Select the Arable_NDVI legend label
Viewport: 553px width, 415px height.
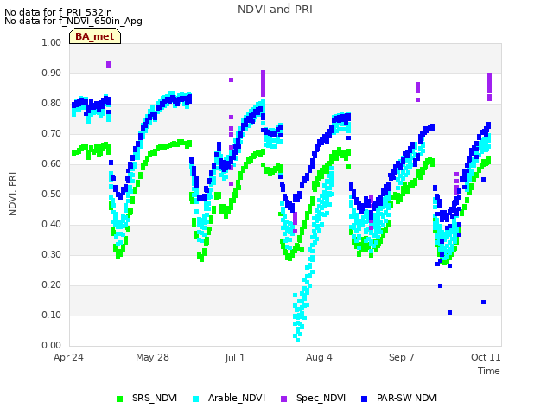click(236, 398)
